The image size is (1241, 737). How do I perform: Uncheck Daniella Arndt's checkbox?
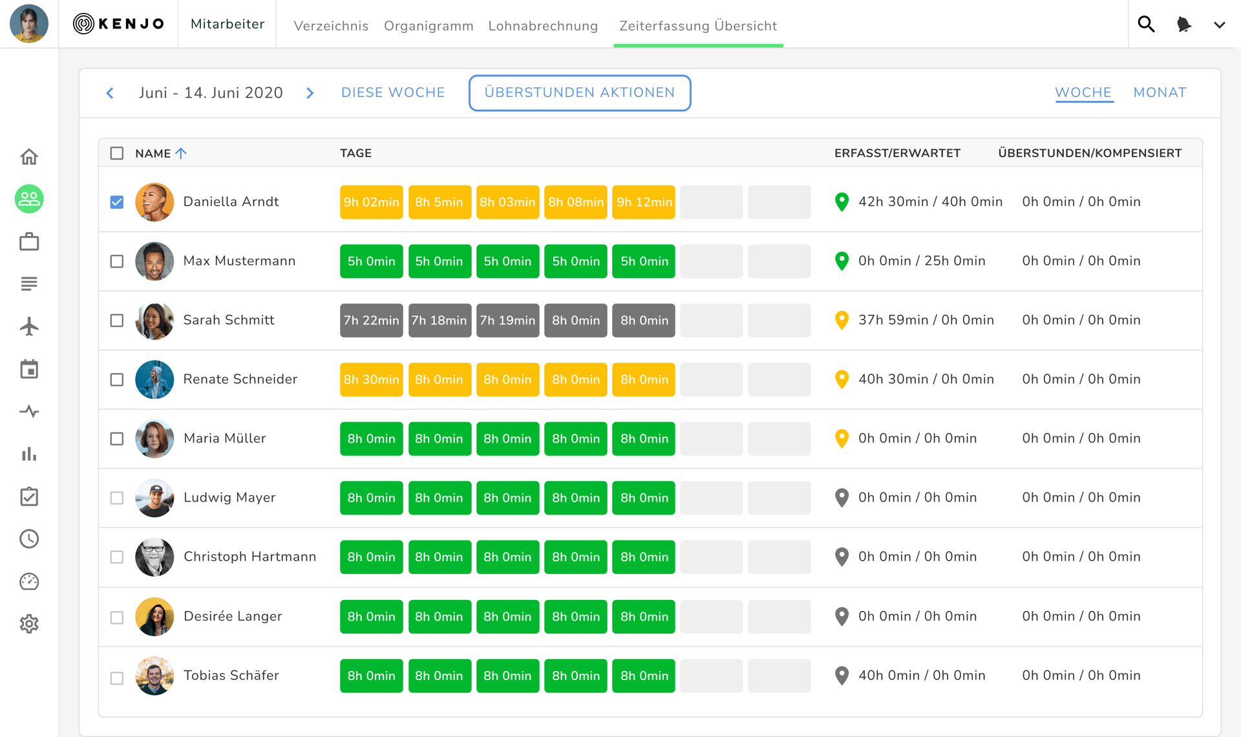pos(116,202)
